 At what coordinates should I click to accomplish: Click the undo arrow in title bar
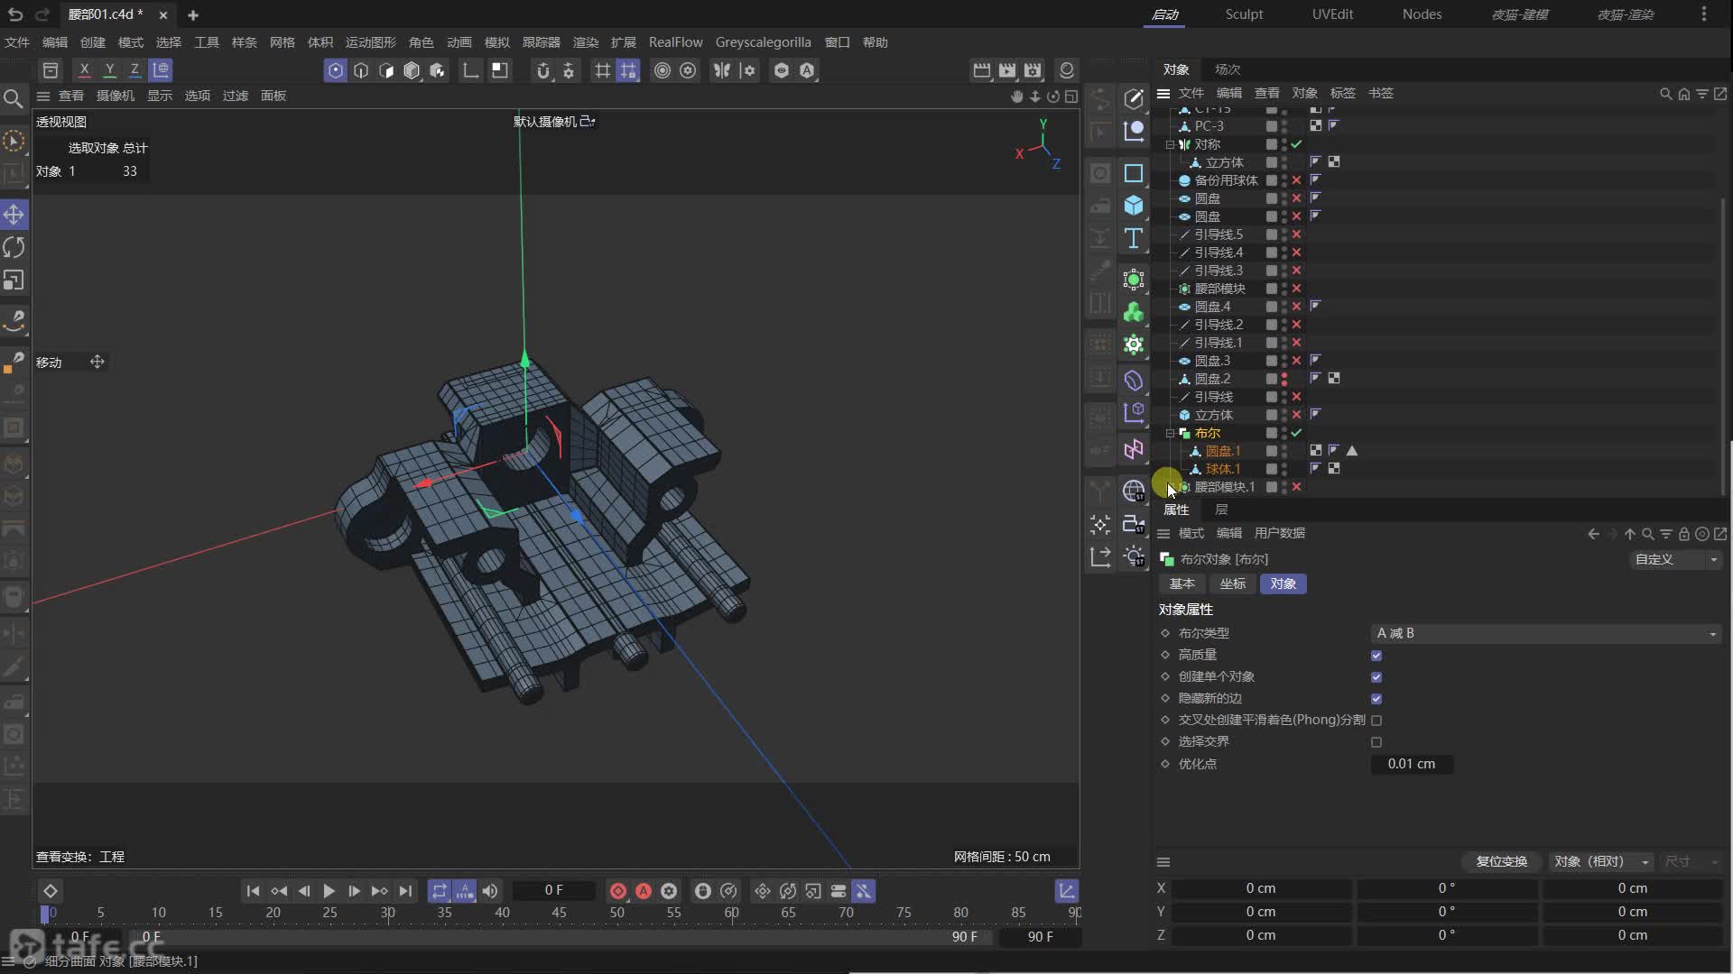(x=15, y=14)
